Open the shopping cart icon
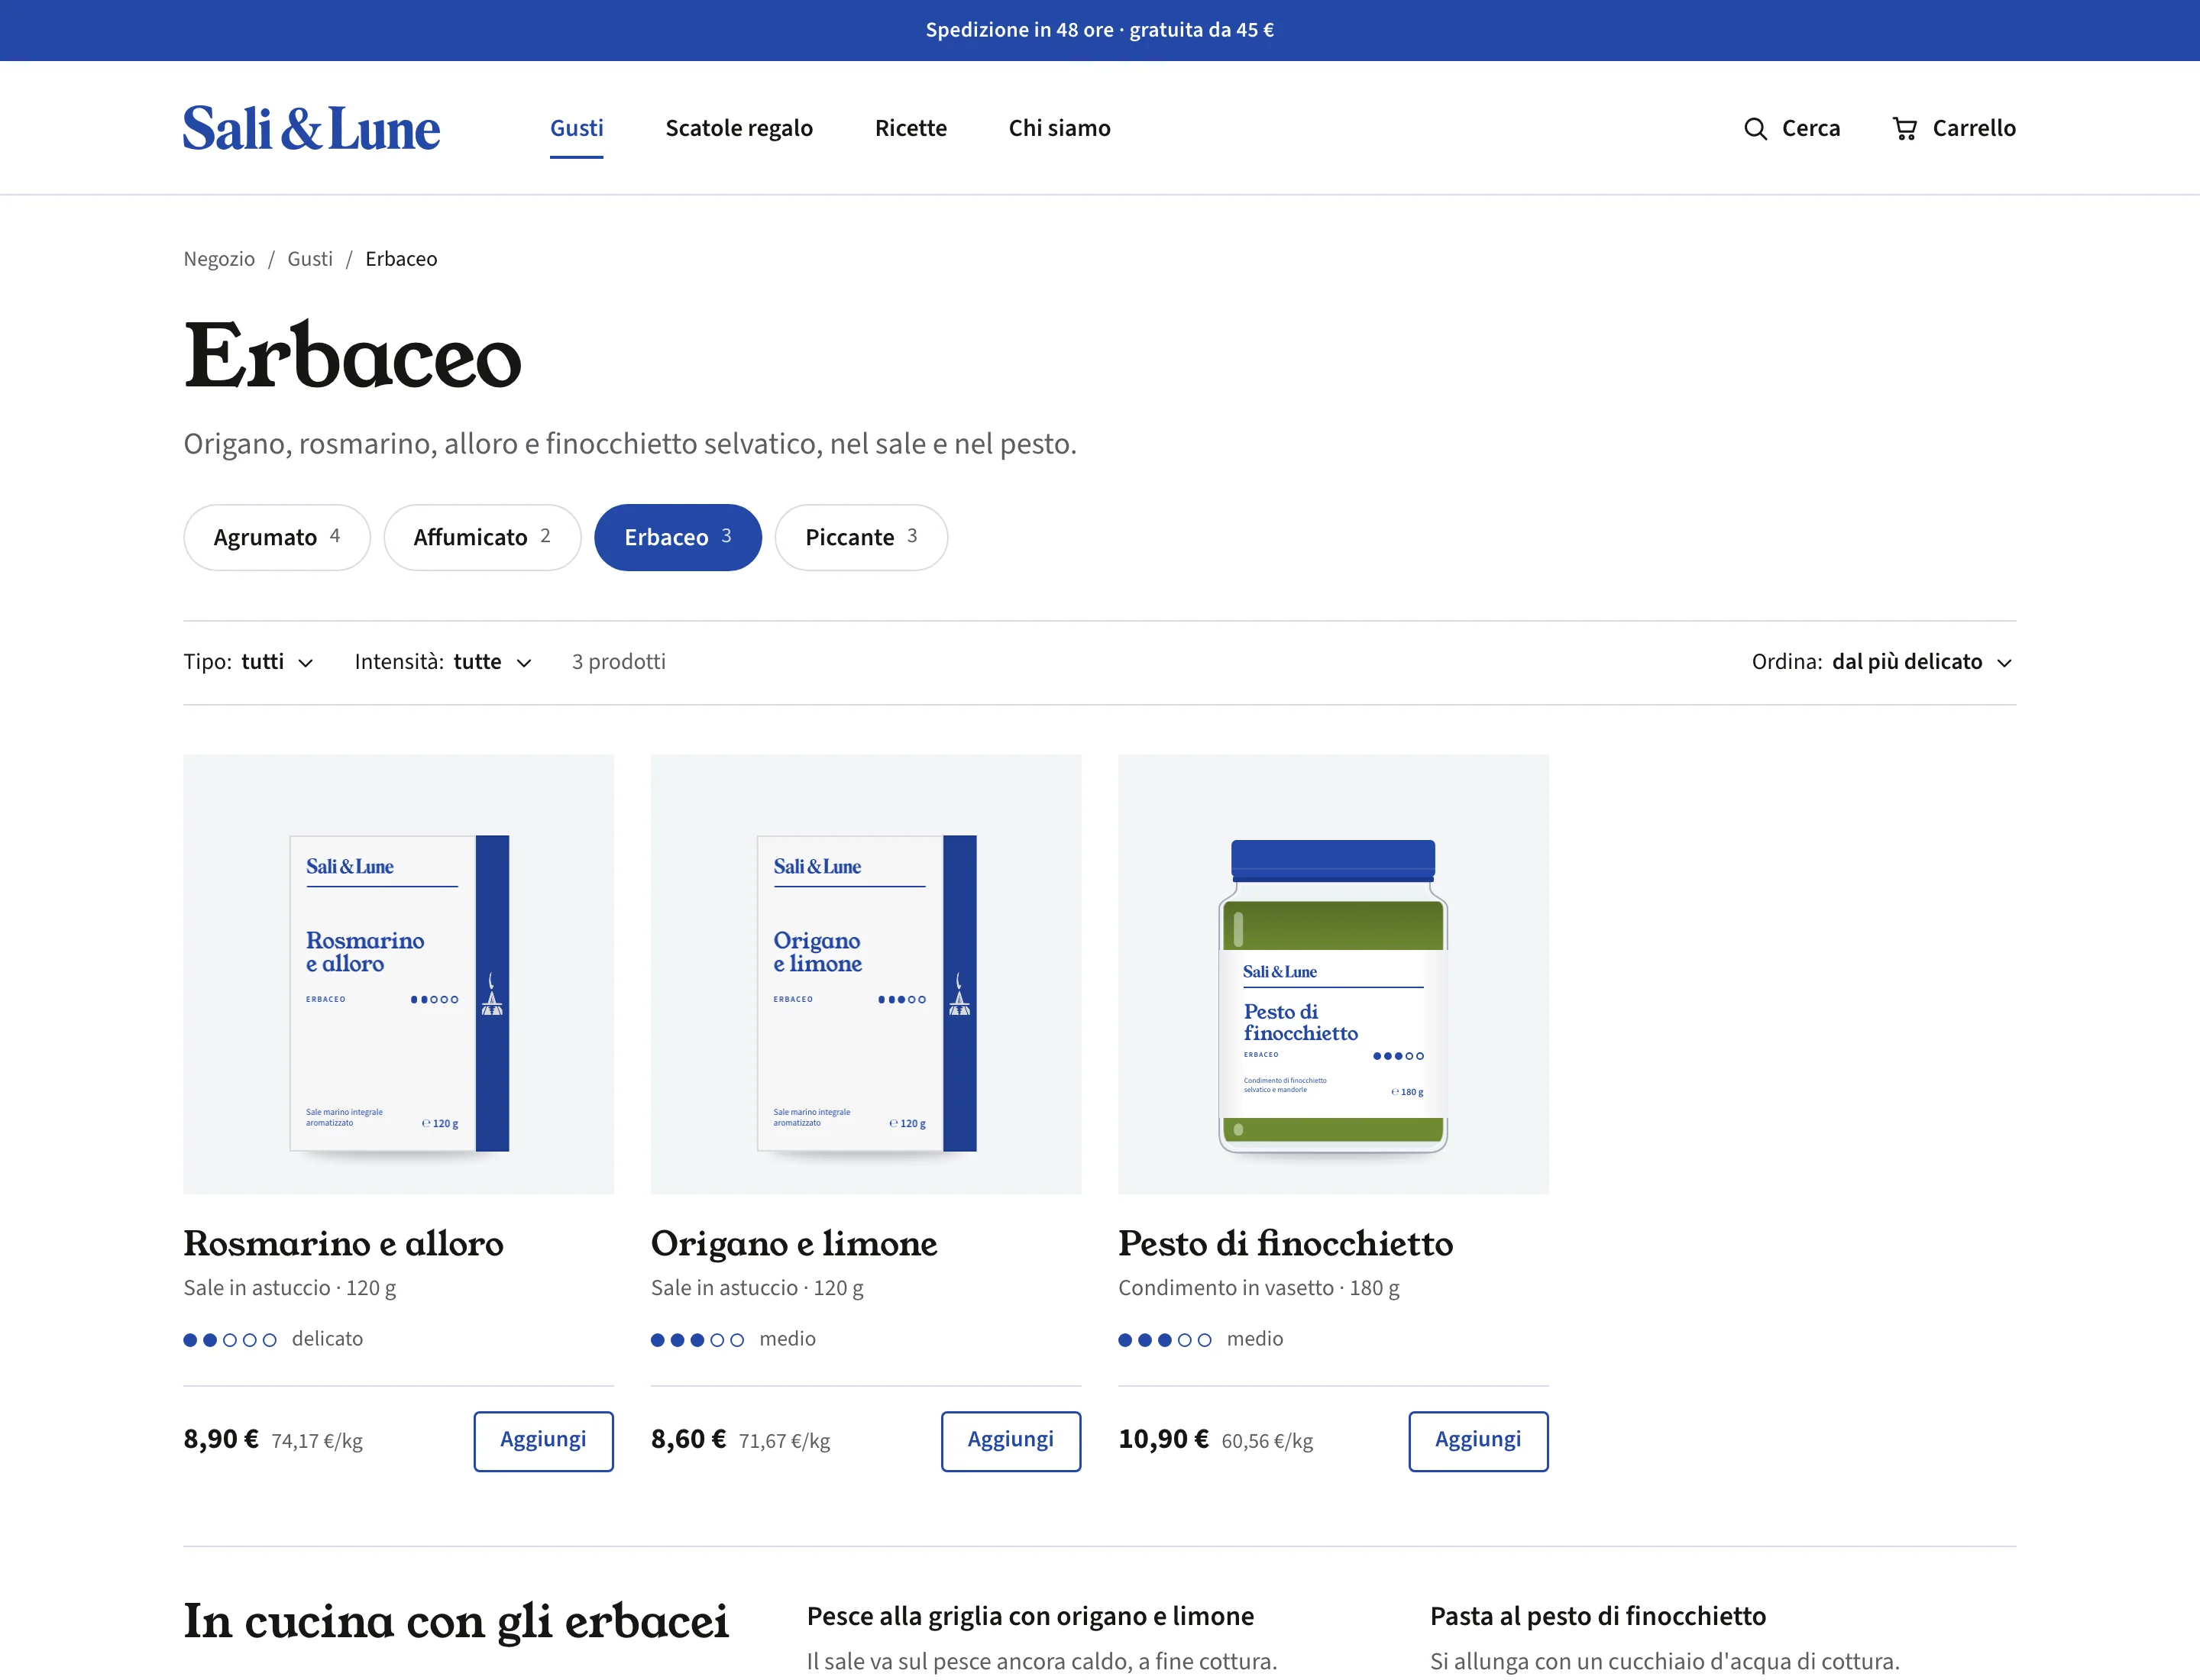This screenshot has height=1680, width=2200. coord(1905,129)
